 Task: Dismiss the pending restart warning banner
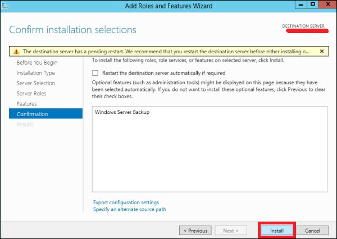[322, 51]
